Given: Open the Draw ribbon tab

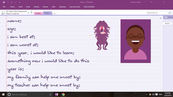Looking at the screenshot, I should coord(28,7).
